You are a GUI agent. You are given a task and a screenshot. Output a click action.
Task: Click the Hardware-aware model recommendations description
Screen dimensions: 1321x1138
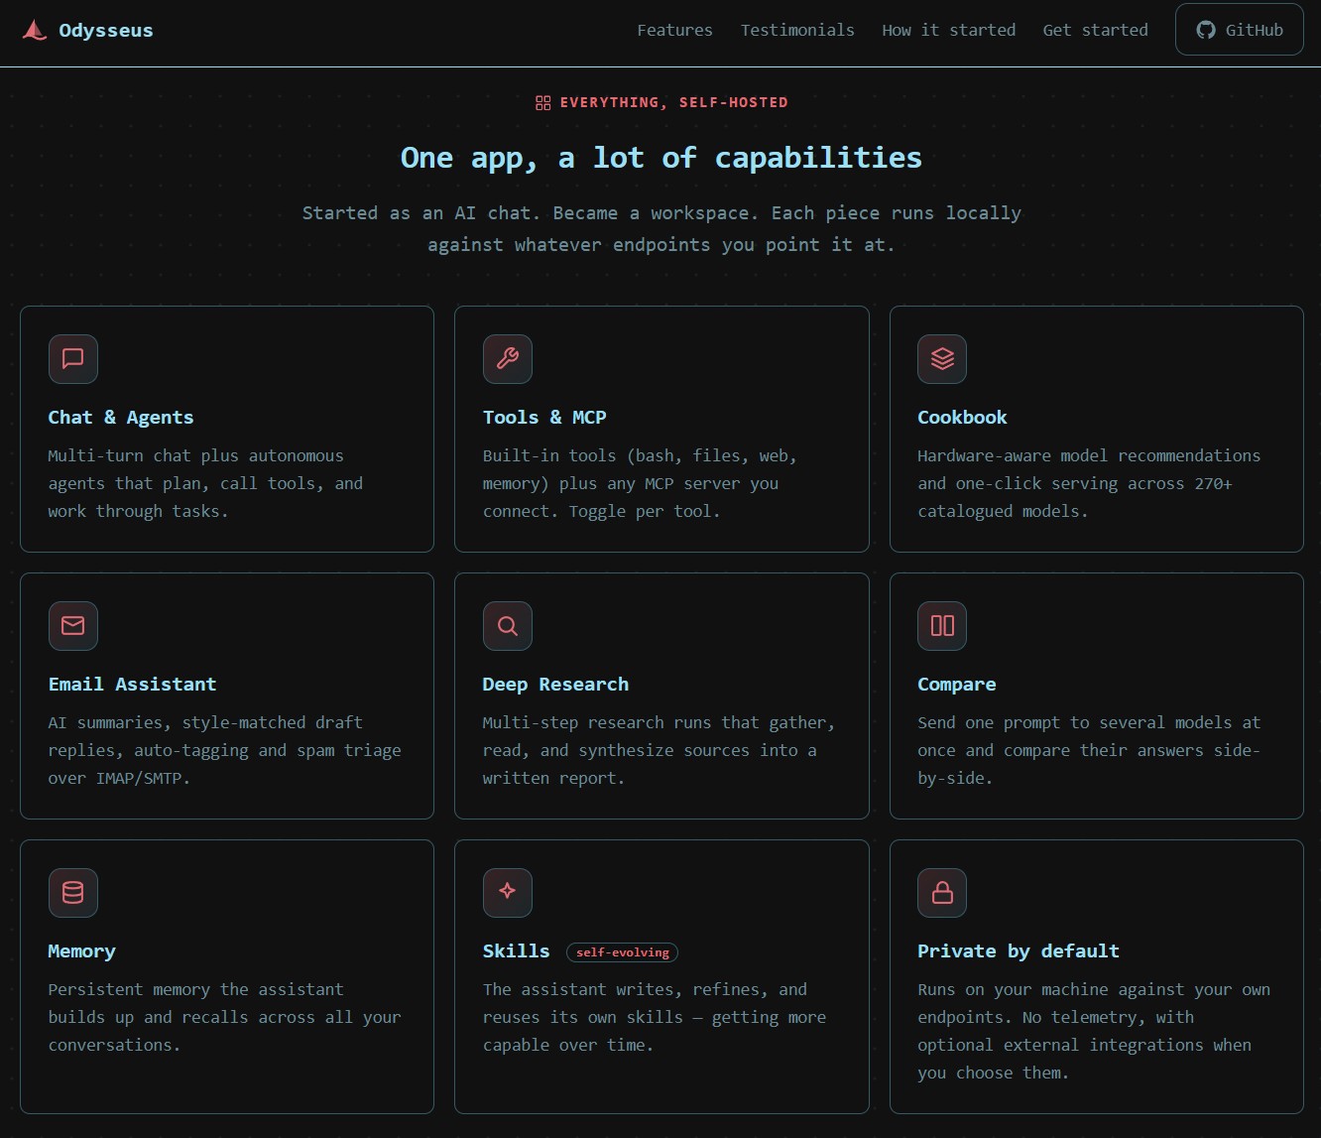[x=1089, y=483]
